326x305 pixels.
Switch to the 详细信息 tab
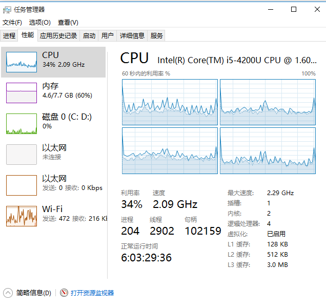132,35
